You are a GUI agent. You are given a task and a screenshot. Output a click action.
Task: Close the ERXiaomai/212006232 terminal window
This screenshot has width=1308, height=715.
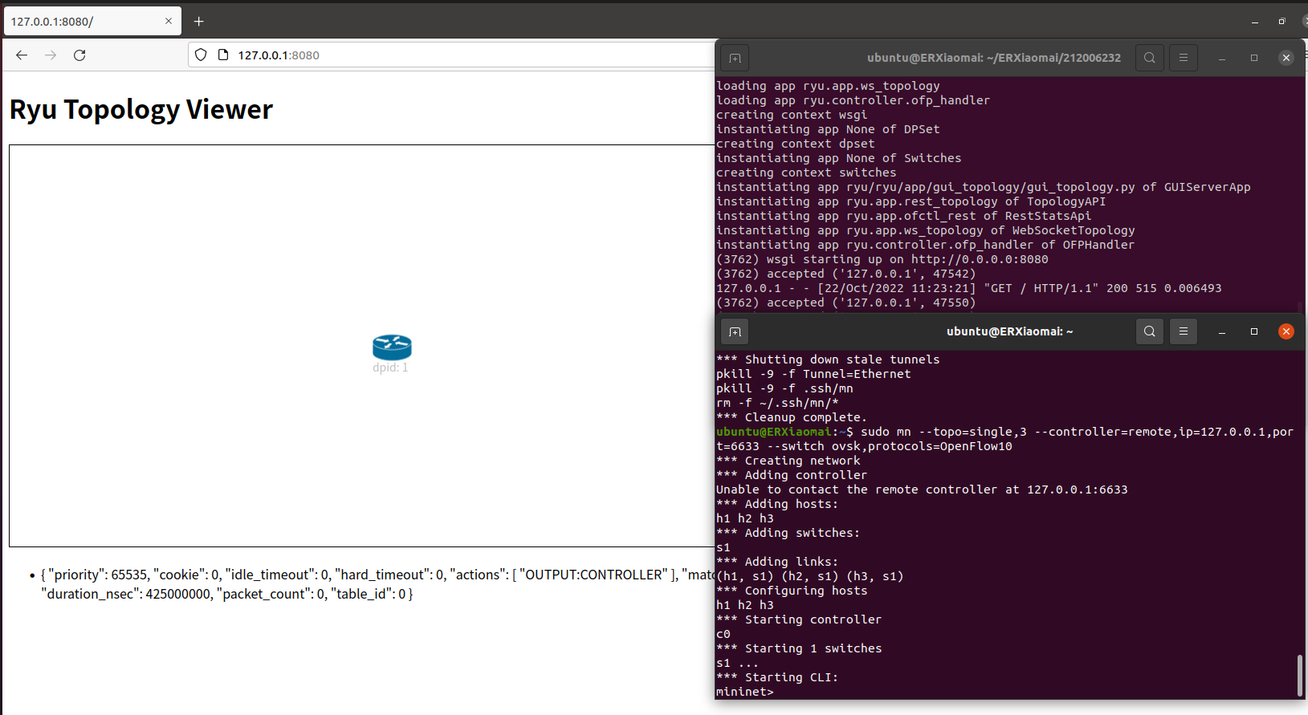coord(1286,58)
